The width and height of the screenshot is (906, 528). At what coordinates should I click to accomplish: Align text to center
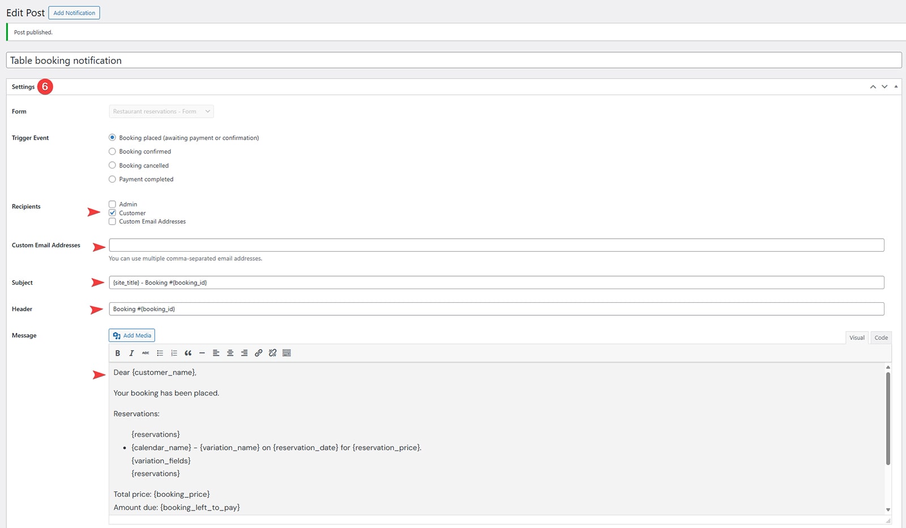230,353
